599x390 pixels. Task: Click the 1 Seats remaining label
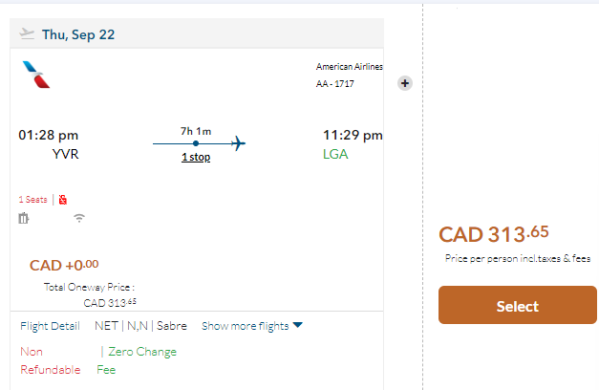coord(32,200)
